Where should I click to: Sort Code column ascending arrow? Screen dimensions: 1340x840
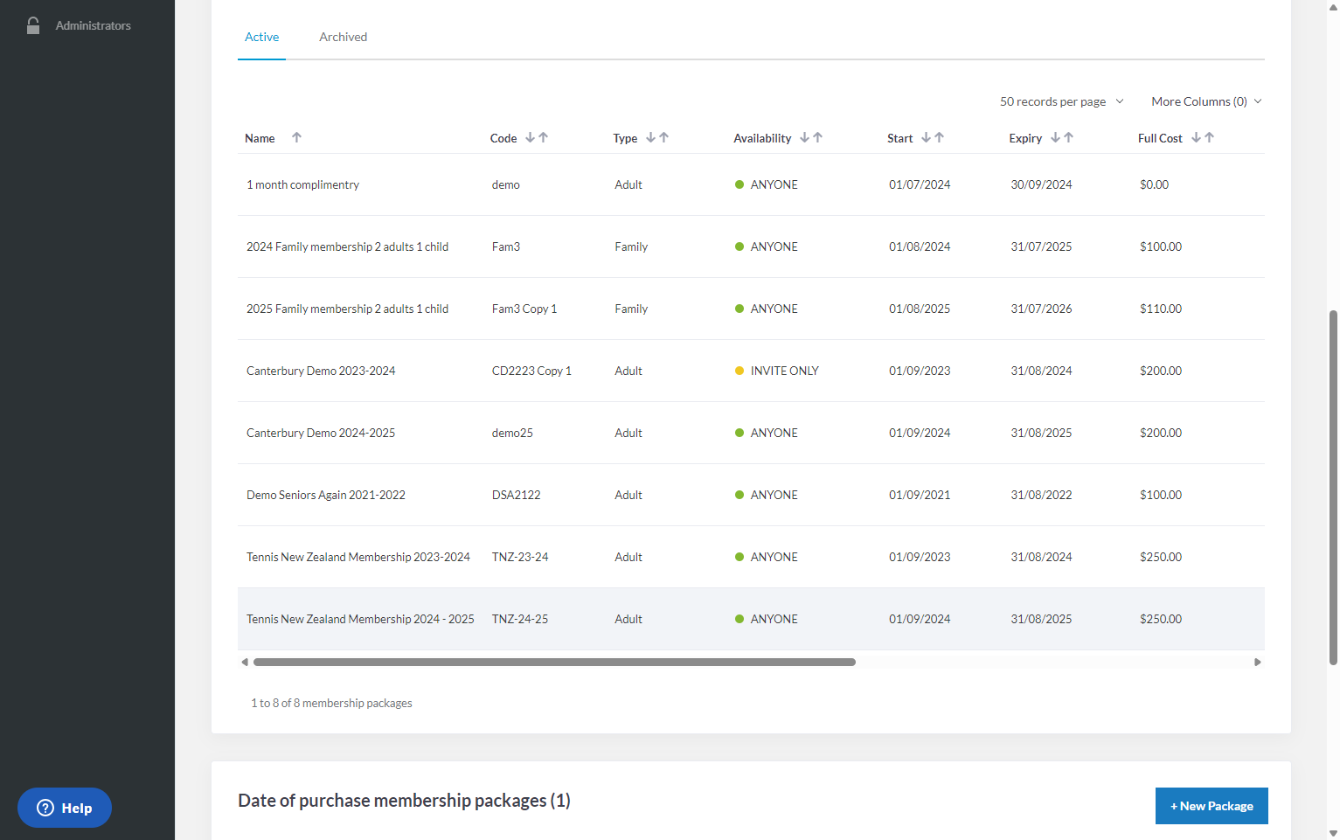(544, 137)
